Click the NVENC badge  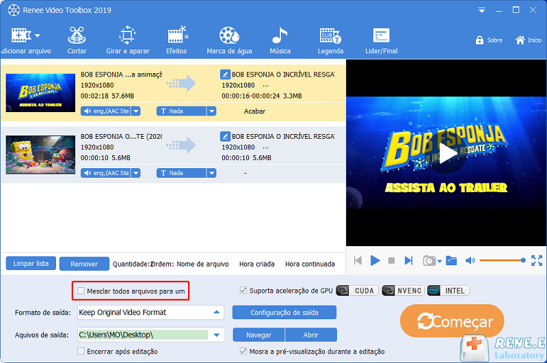click(403, 291)
